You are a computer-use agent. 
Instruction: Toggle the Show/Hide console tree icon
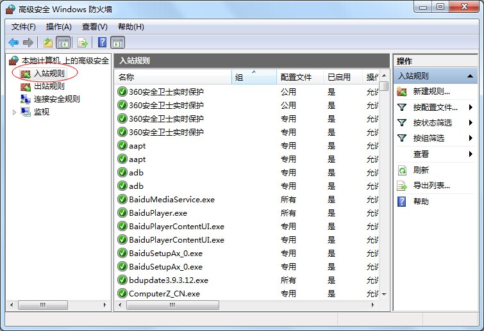point(63,42)
